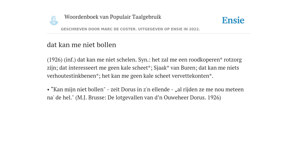297x148 pixels.
Task: Open the Ensie logo link
Action: tap(233, 20)
